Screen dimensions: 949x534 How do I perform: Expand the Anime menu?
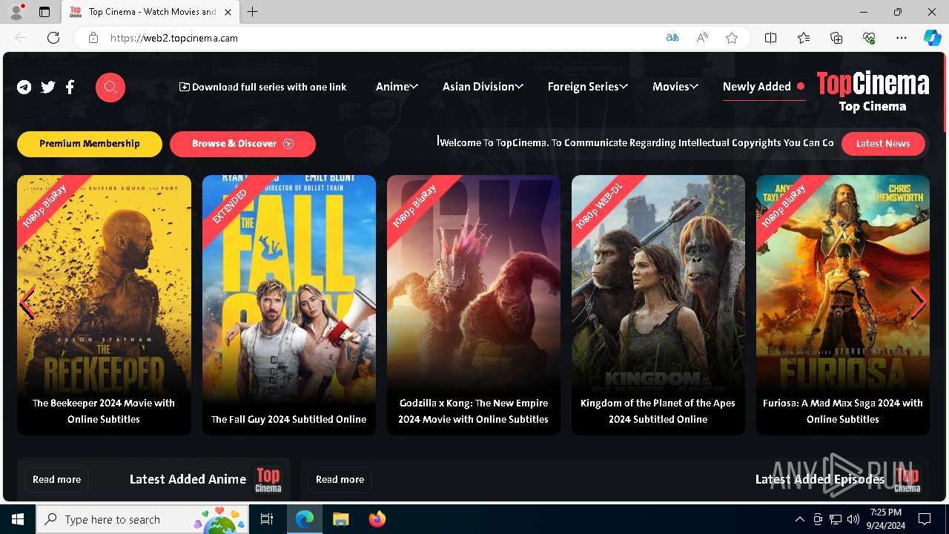[x=397, y=87]
